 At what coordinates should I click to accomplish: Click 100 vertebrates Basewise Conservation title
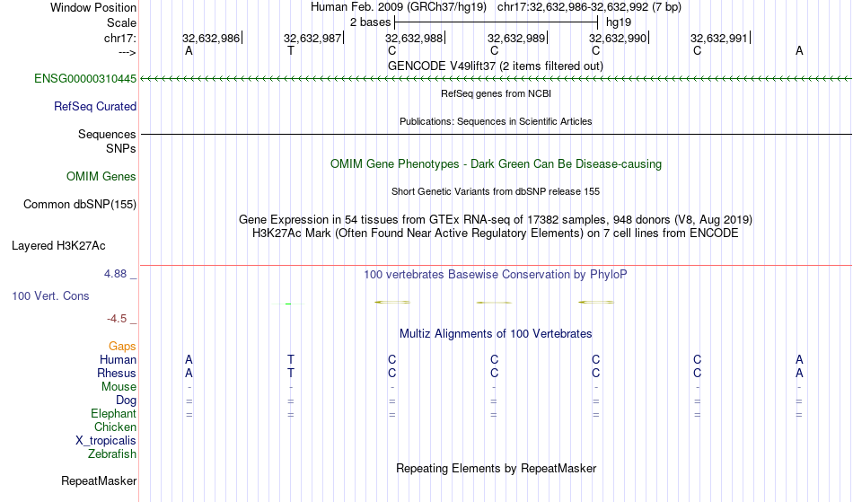[x=496, y=275]
